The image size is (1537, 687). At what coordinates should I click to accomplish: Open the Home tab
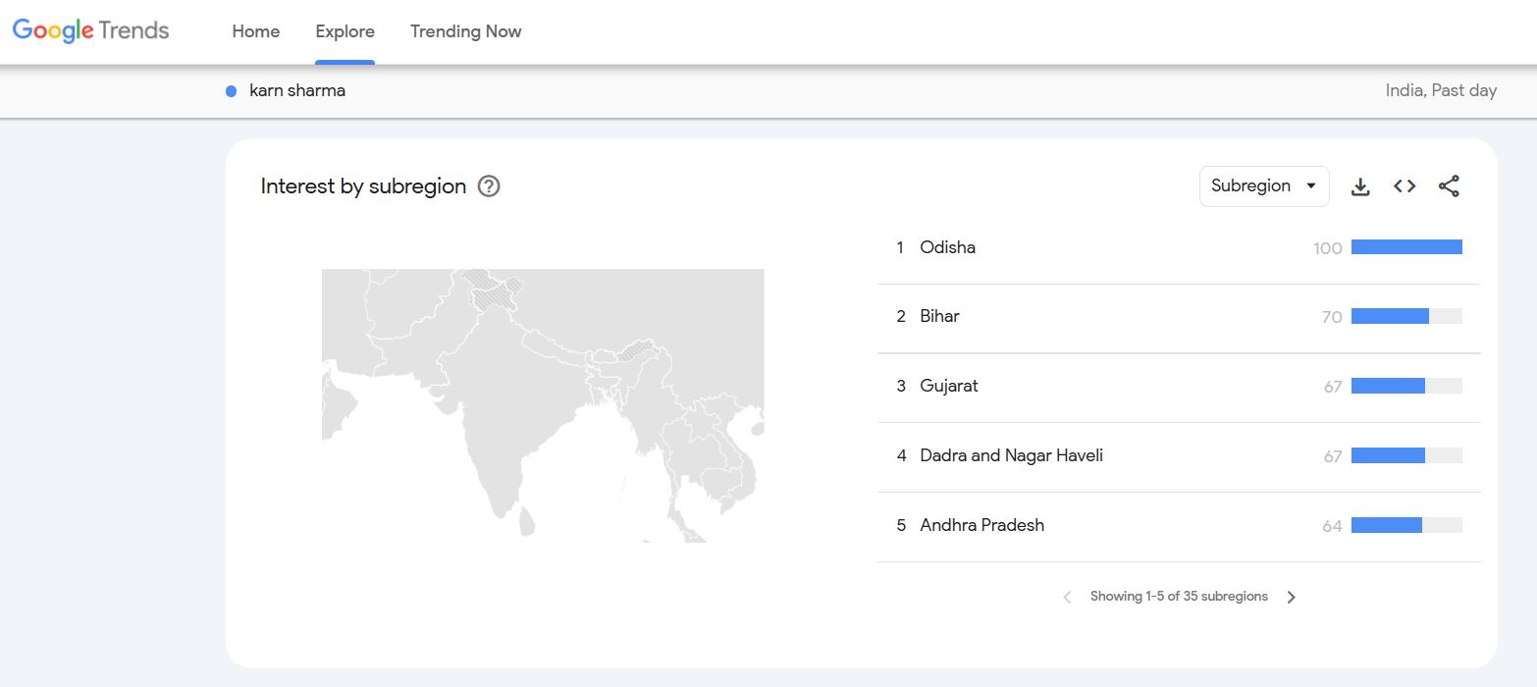(x=256, y=31)
